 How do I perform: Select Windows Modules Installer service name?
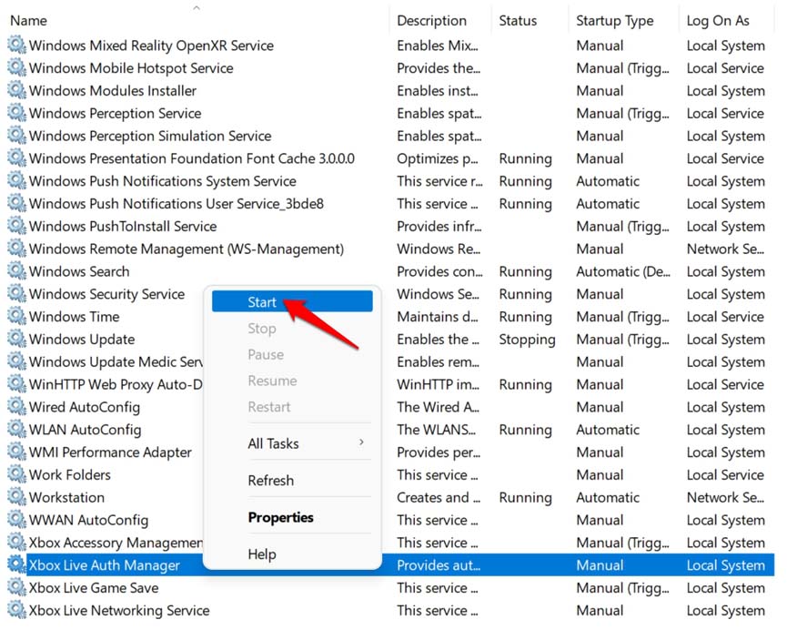tap(112, 90)
